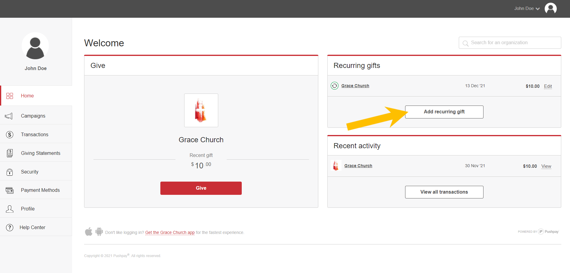Click the recurring gift refresh icon
This screenshot has height=273, width=570.
click(335, 86)
